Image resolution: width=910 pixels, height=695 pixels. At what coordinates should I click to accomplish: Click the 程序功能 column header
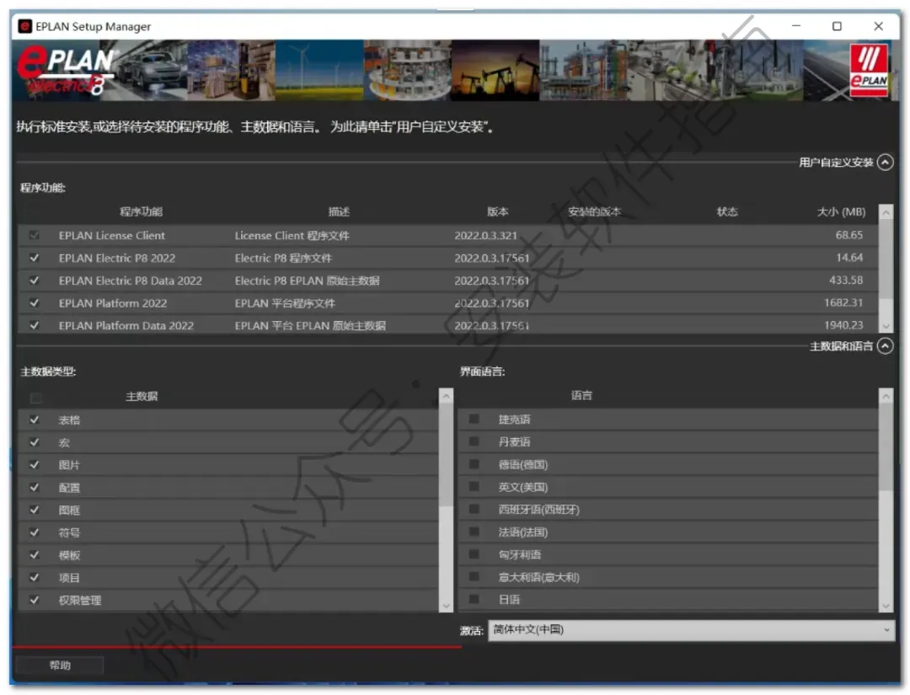141,211
